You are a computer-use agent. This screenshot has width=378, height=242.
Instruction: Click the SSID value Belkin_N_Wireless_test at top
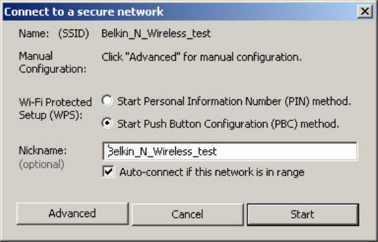(x=156, y=34)
